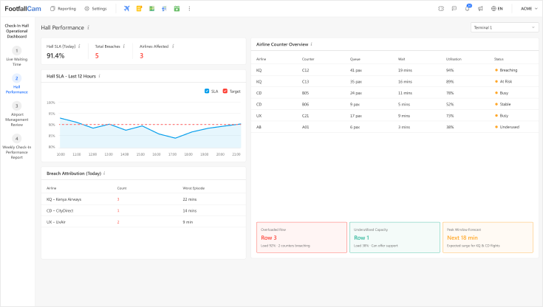The height and width of the screenshot is (307, 543).
Task: Click the green calendar icon in toolbar
Action: tap(177, 8)
